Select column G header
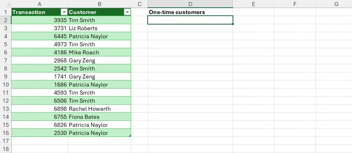The image size is (352, 153). [x=334, y=4]
